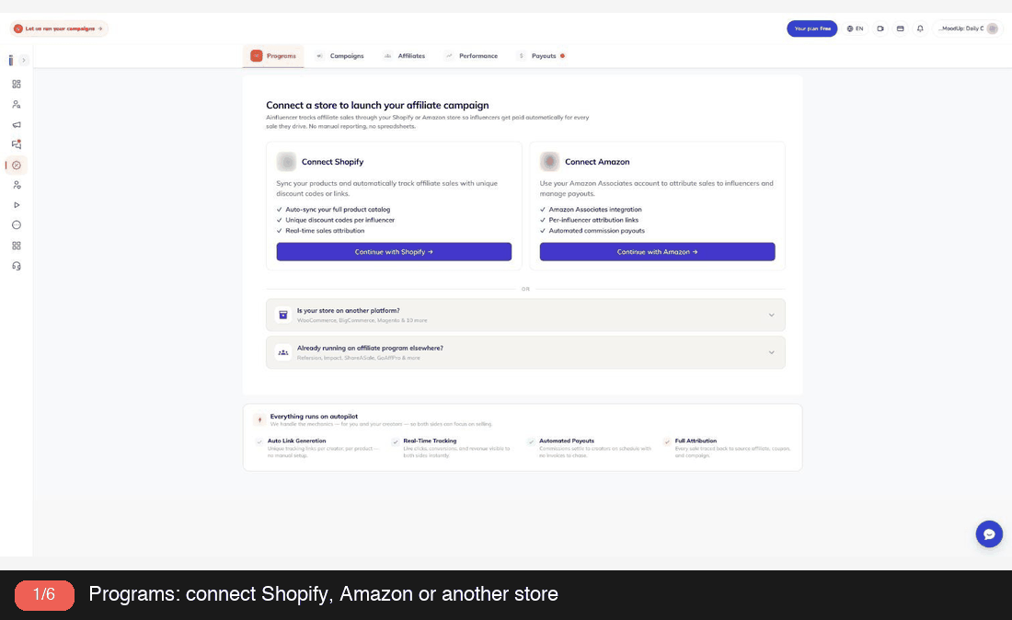Click the 'Connect Shopify' heading
This screenshot has width=1012, height=620.
[x=332, y=162]
